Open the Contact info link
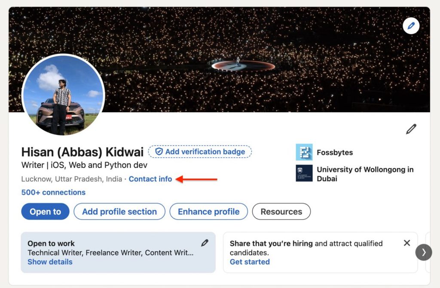The height and width of the screenshot is (288, 440). 150,179
